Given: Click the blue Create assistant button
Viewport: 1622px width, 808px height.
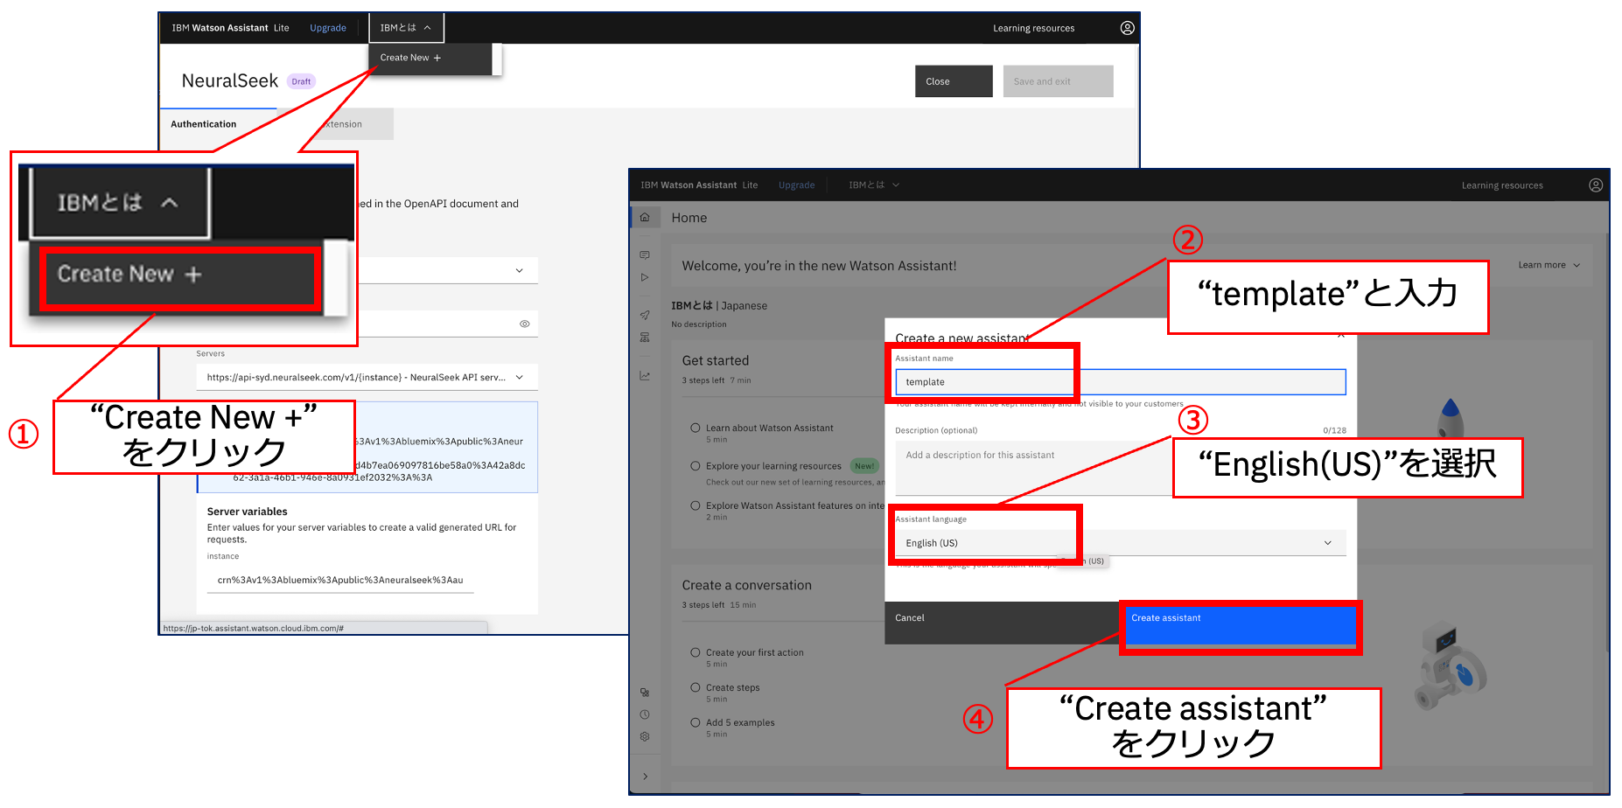Looking at the screenshot, I should coord(1241,625).
